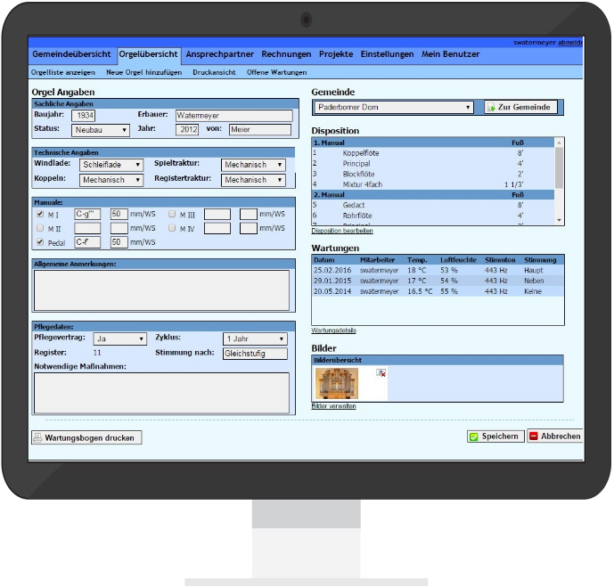Image resolution: width=614 pixels, height=587 pixels.
Task: Click the Disposition bearbeiten link
Action: [342, 231]
